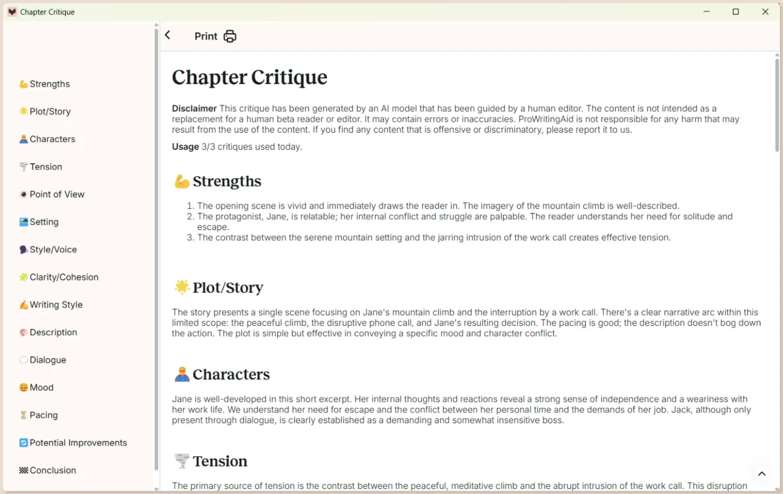
Task: Select Point of View in the sidebar
Action: 57,194
